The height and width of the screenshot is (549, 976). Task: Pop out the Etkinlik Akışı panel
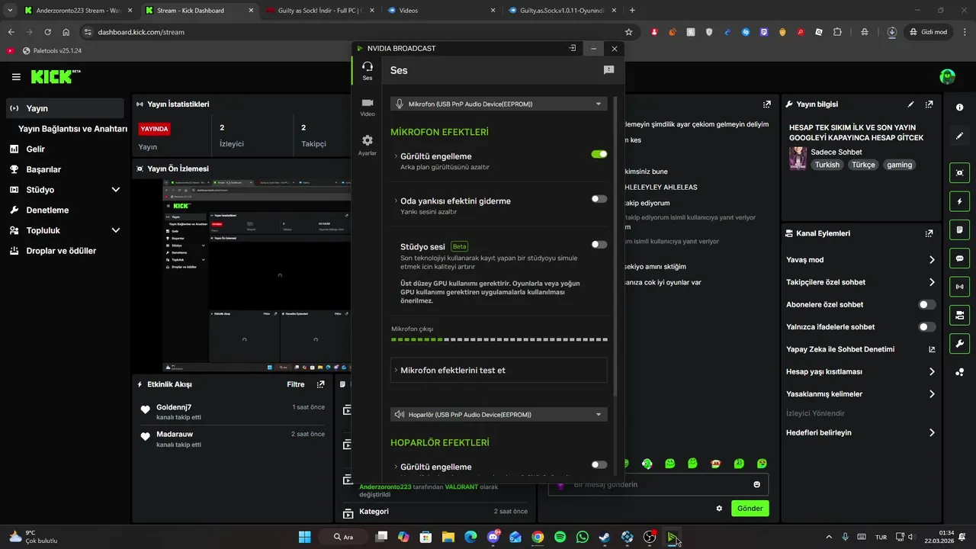coord(320,384)
